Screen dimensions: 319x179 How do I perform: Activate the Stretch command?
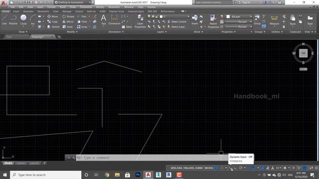point(53,27)
